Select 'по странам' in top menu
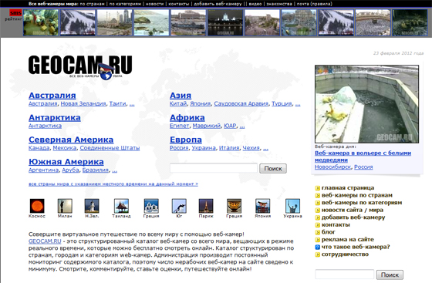 [x=93, y=4]
